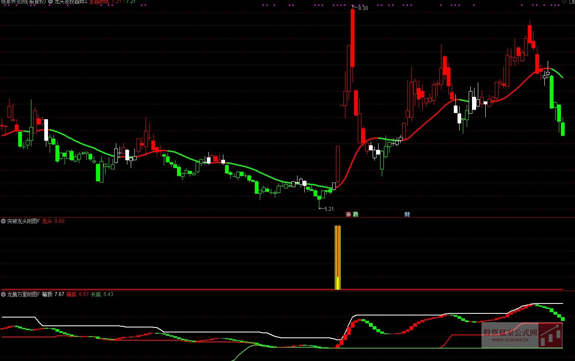Expand the 龙头波段趋势 main indicator dropdown
Viewport: 575px width, 361px height.
point(50,2)
